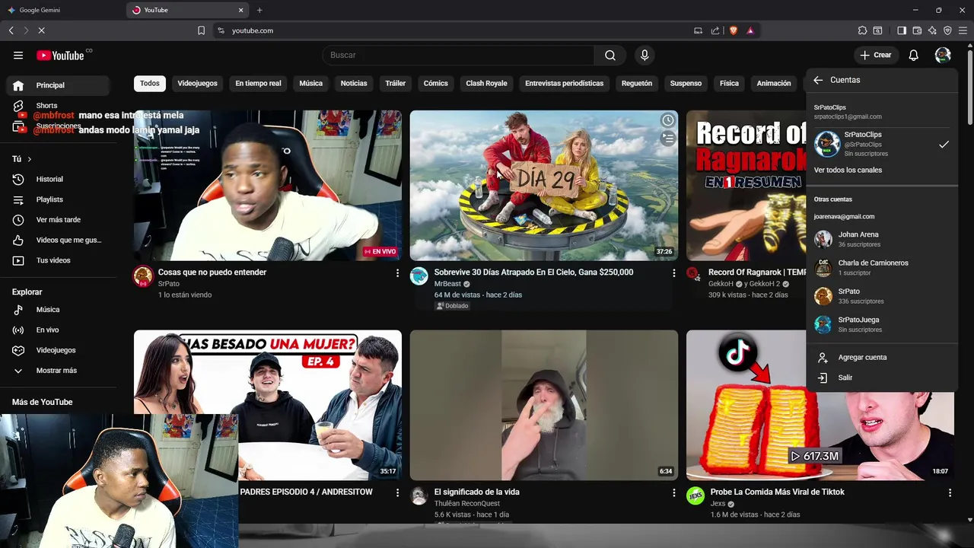Open the notifications bell
974x548 pixels.
point(914,55)
